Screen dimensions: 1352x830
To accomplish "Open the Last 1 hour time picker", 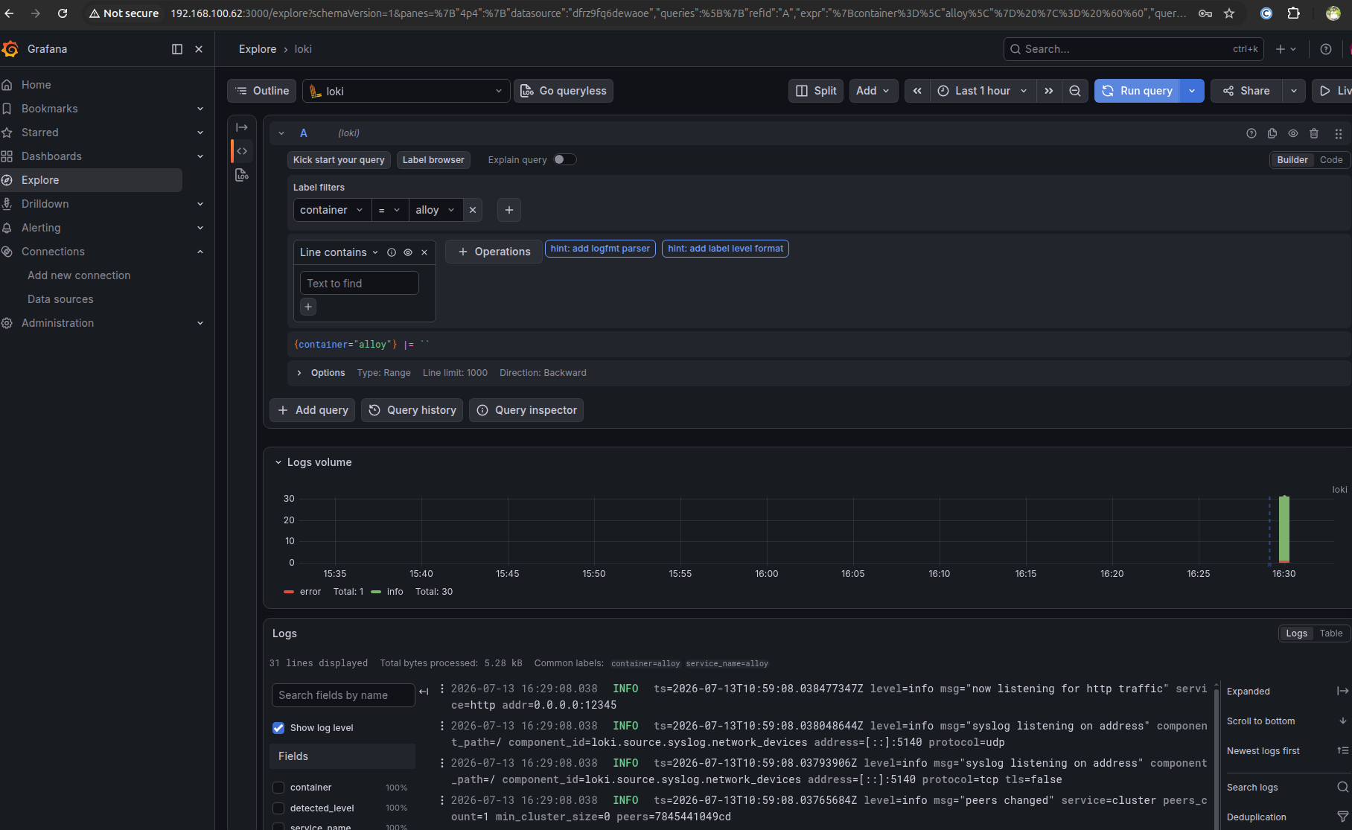I will [x=982, y=91].
